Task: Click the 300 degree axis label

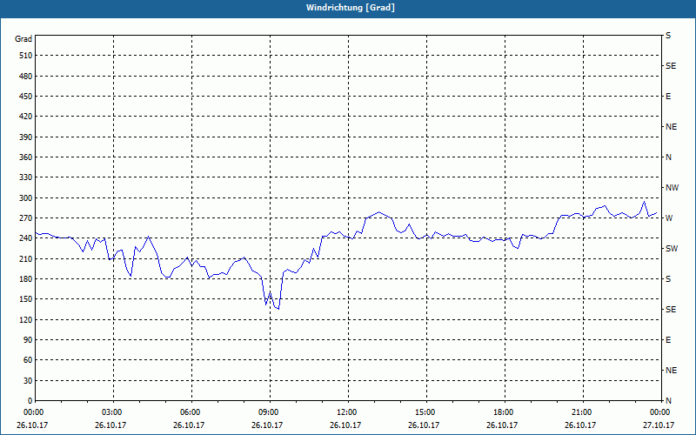Action: (x=26, y=197)
